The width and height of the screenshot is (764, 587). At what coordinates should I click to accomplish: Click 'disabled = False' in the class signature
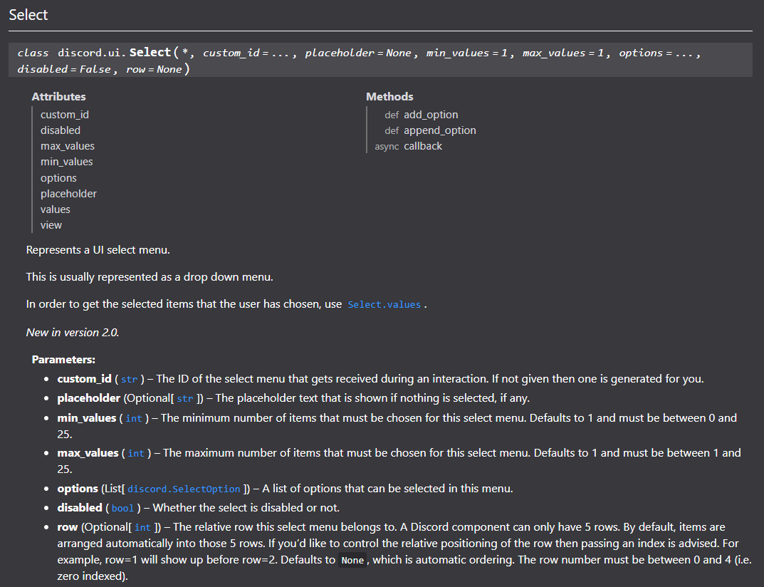pyautogui.click(x=64, y=69)
